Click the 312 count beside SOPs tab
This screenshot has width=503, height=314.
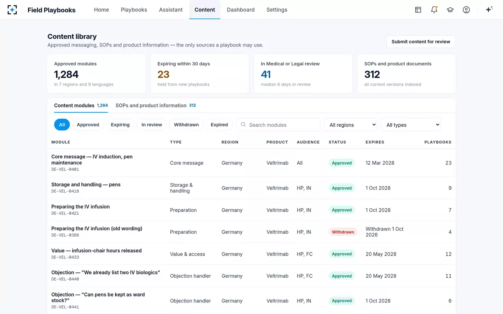pyautogui.click(x=192, y=105)
